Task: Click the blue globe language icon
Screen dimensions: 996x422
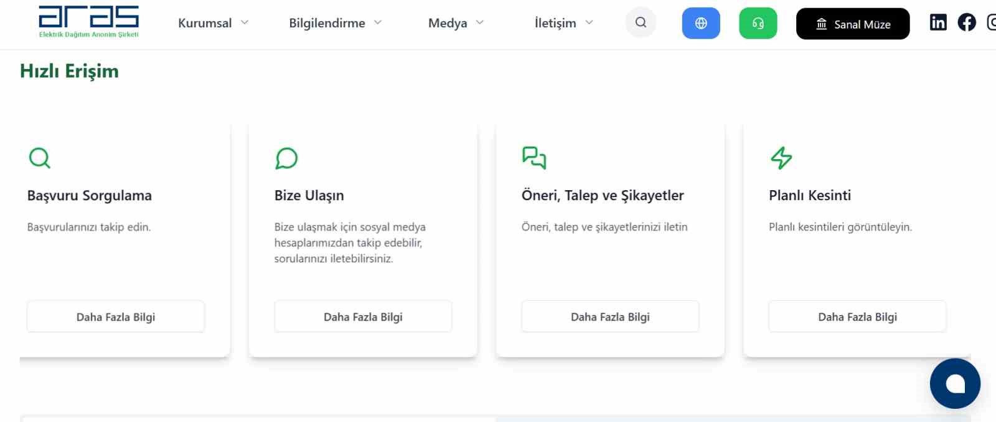Action: click(701, 23)
